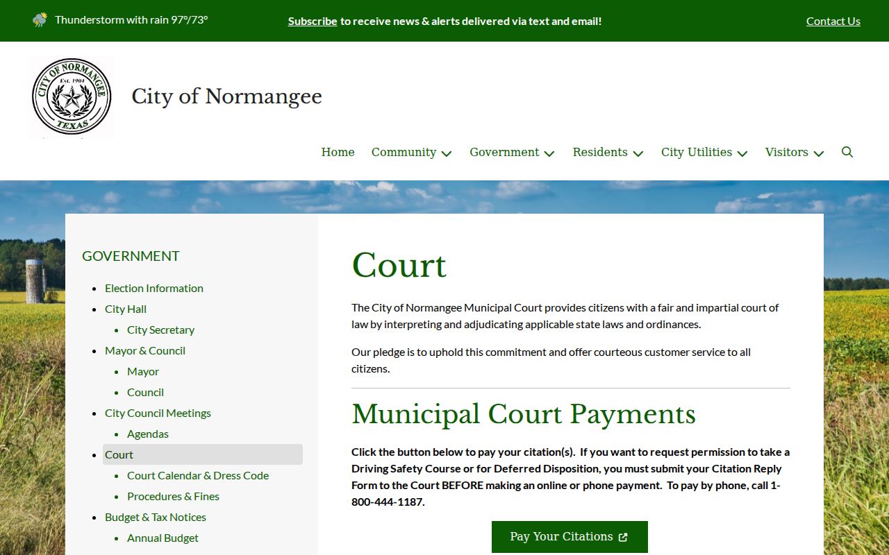Viewport: 889px width, 555px height.
Task: Open the Visitors menu item
Action: point(787,152)
